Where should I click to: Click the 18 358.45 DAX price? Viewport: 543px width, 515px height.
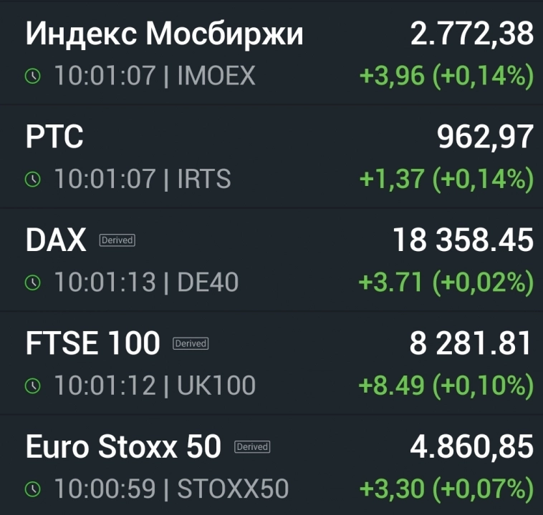463,241
